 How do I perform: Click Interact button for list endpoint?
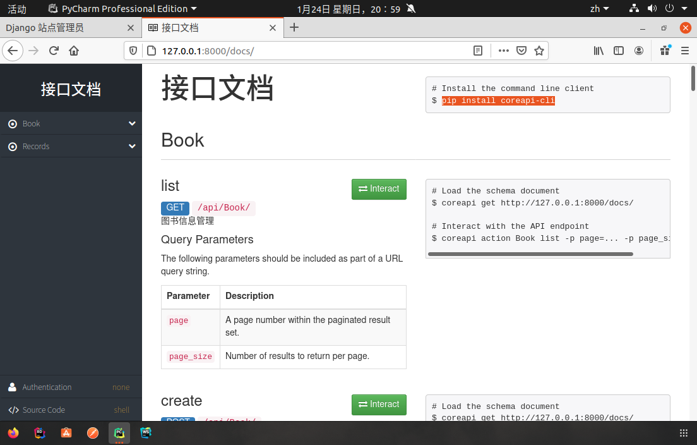click(x=379, y=189)
